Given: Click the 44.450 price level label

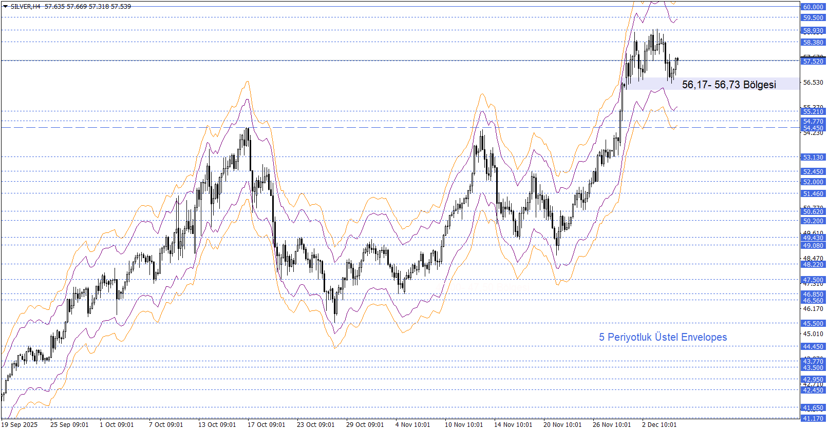Looking at the screenshot, I should click(x=813, y=347).
